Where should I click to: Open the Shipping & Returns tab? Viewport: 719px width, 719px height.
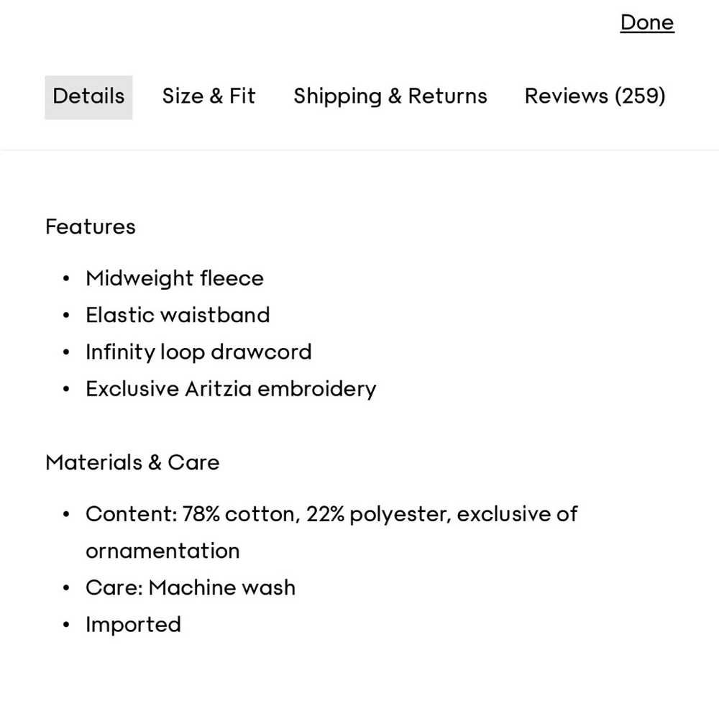(390, 96)
